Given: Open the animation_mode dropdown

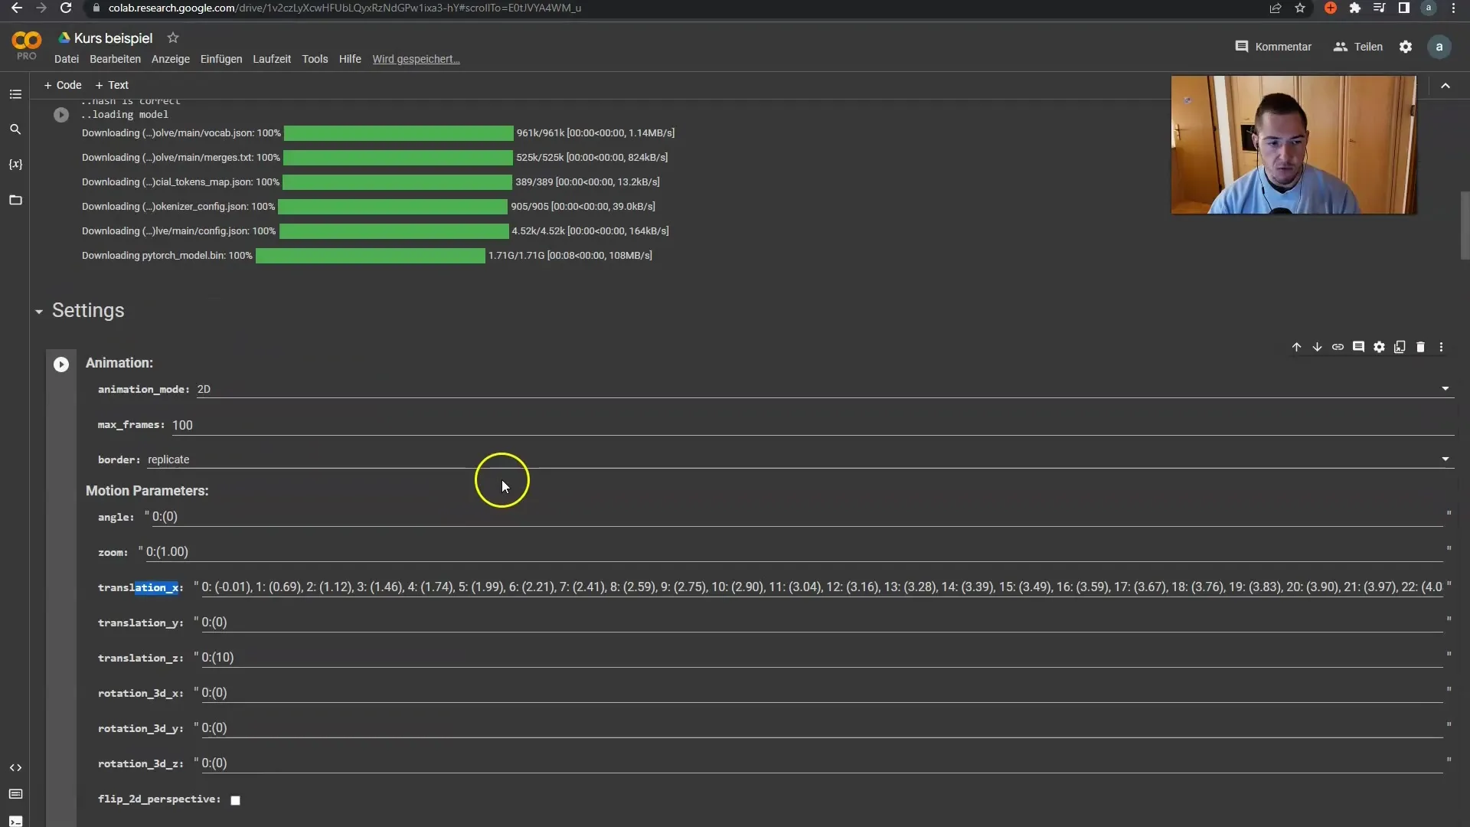Looking at the screenshot, I should (x=825, y=389).
